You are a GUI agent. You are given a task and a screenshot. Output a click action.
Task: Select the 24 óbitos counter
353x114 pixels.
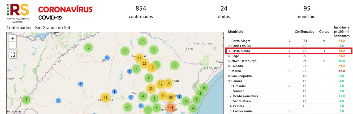click(x=224, y=12)
